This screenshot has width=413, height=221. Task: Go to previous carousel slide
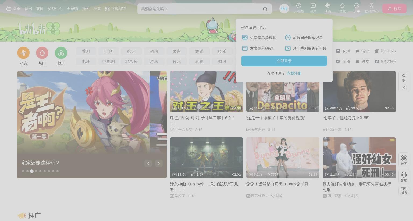pyautogui.click(x=148, y=163)
